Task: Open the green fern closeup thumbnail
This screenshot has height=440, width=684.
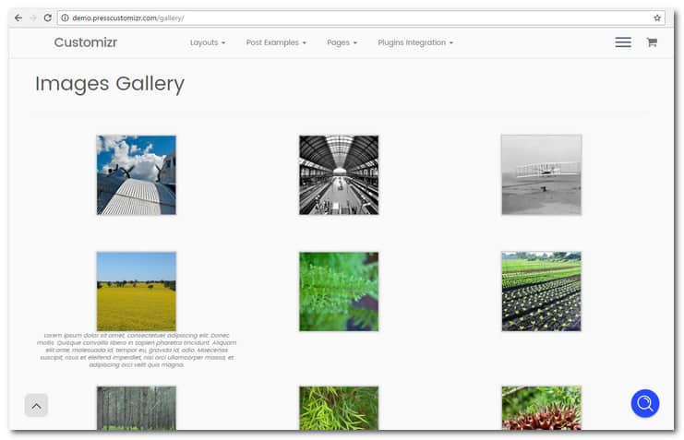Action: (x=339, y=291)
